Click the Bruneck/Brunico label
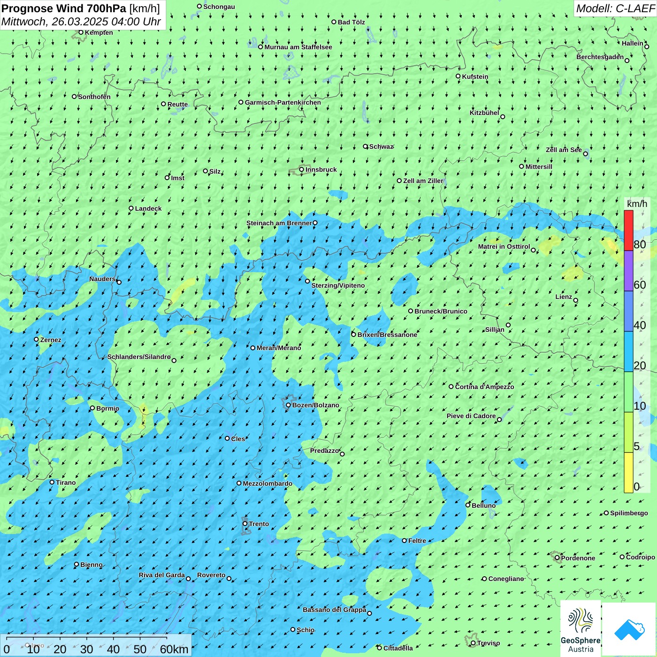657x657 pixels. click(441, 311)
